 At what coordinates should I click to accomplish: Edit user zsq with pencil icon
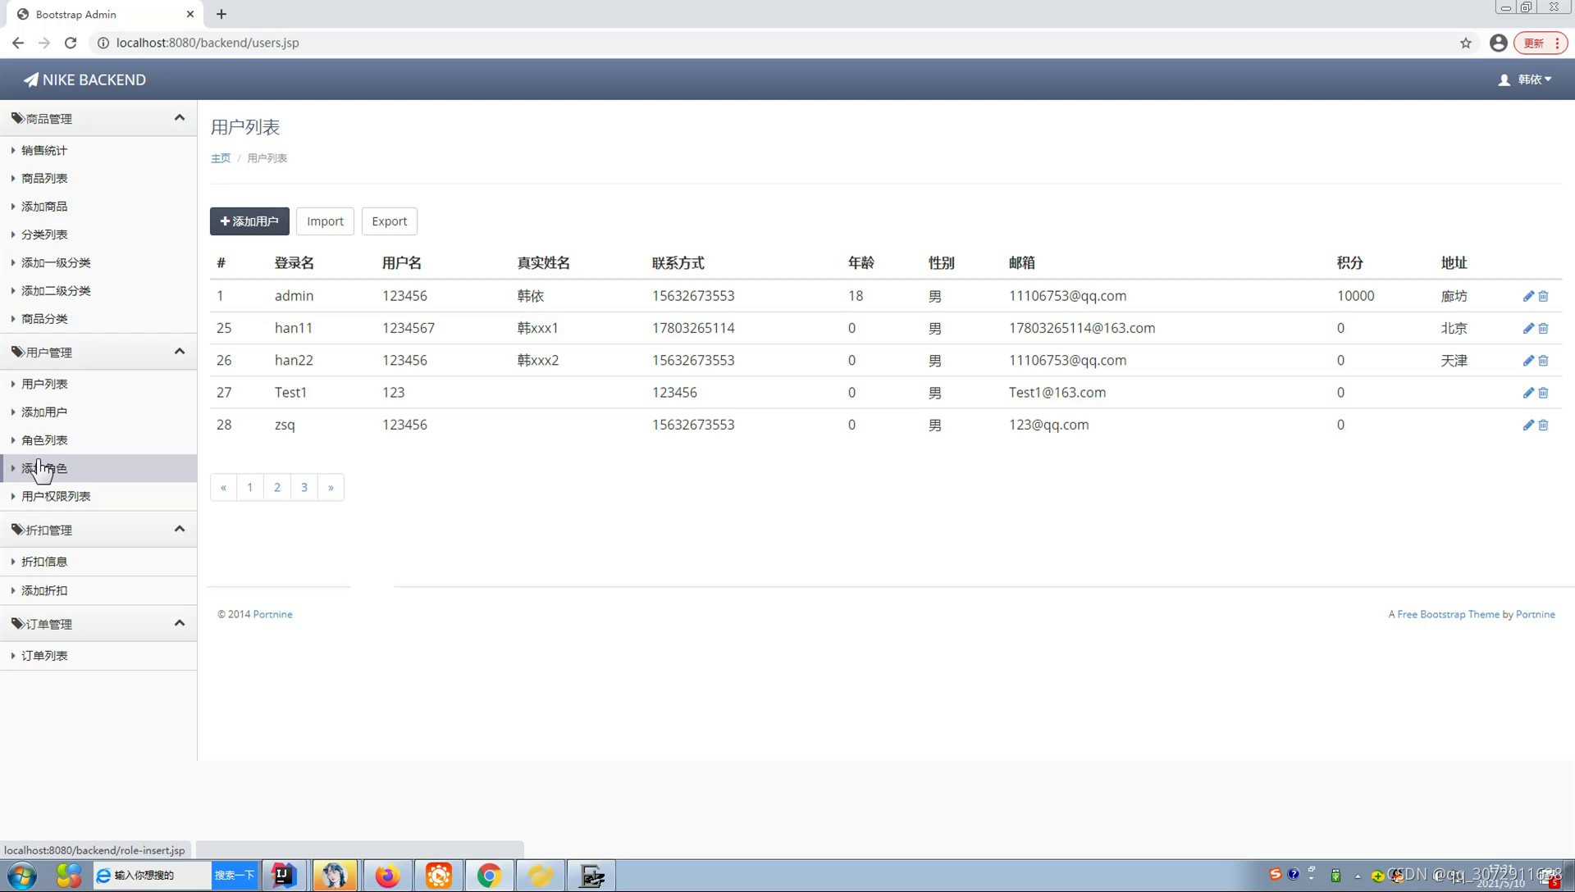pos(1528,425)
